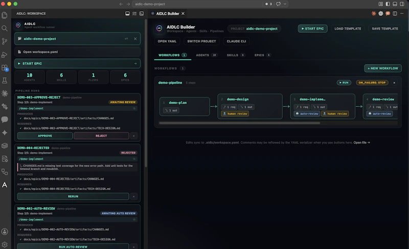409x249 pixels.
Task: Dismiss the DEMO-004-REJECTED run with its x button
Action: click(134, 196)
